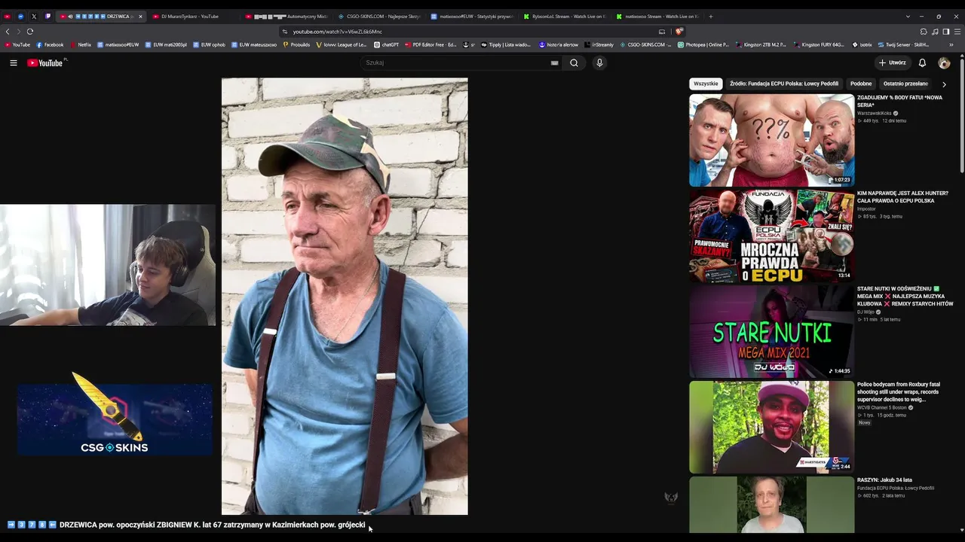Open the browser main hamburger menu
This screenshot has height=542, width=965.
point(957,32)
